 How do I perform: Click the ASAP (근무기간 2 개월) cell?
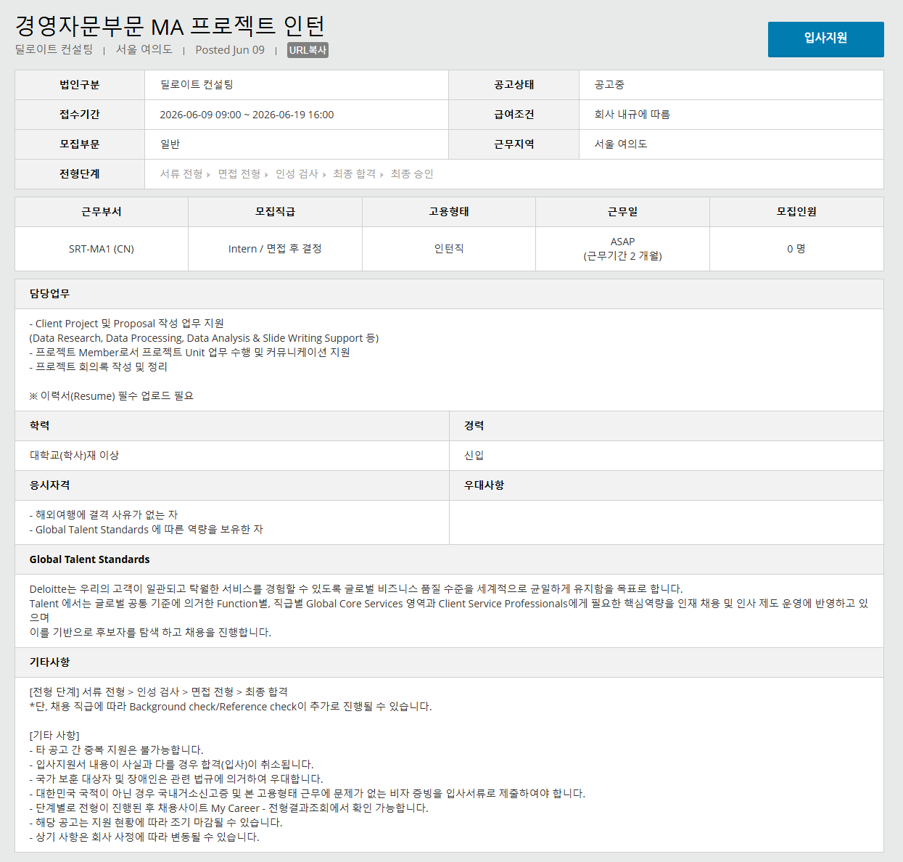tap(623, 249)
